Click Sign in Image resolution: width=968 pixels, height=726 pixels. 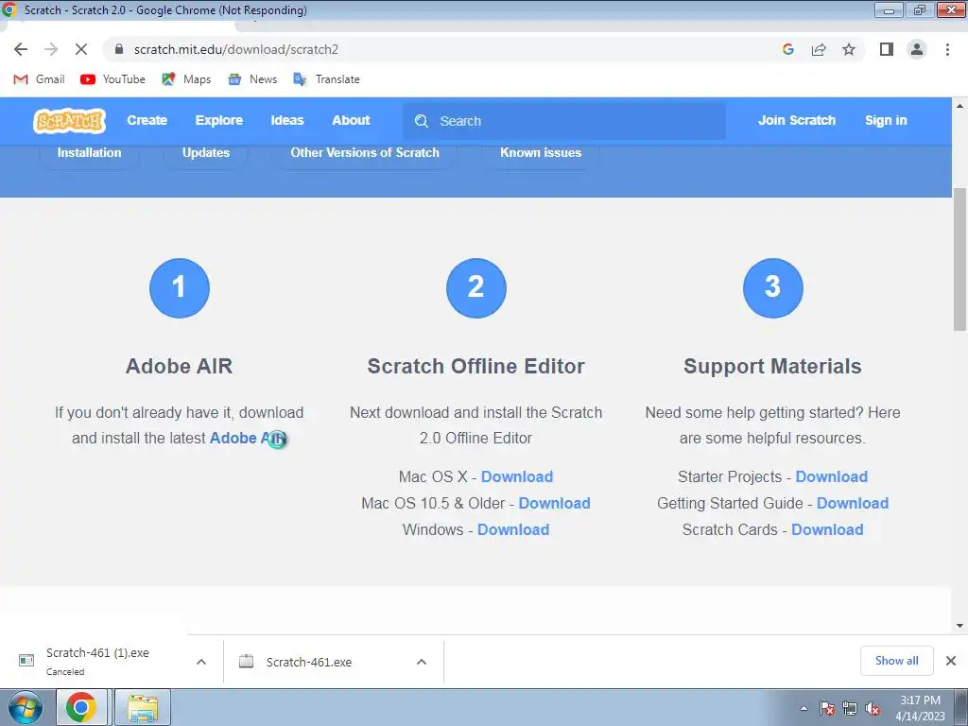coord(886,120)
